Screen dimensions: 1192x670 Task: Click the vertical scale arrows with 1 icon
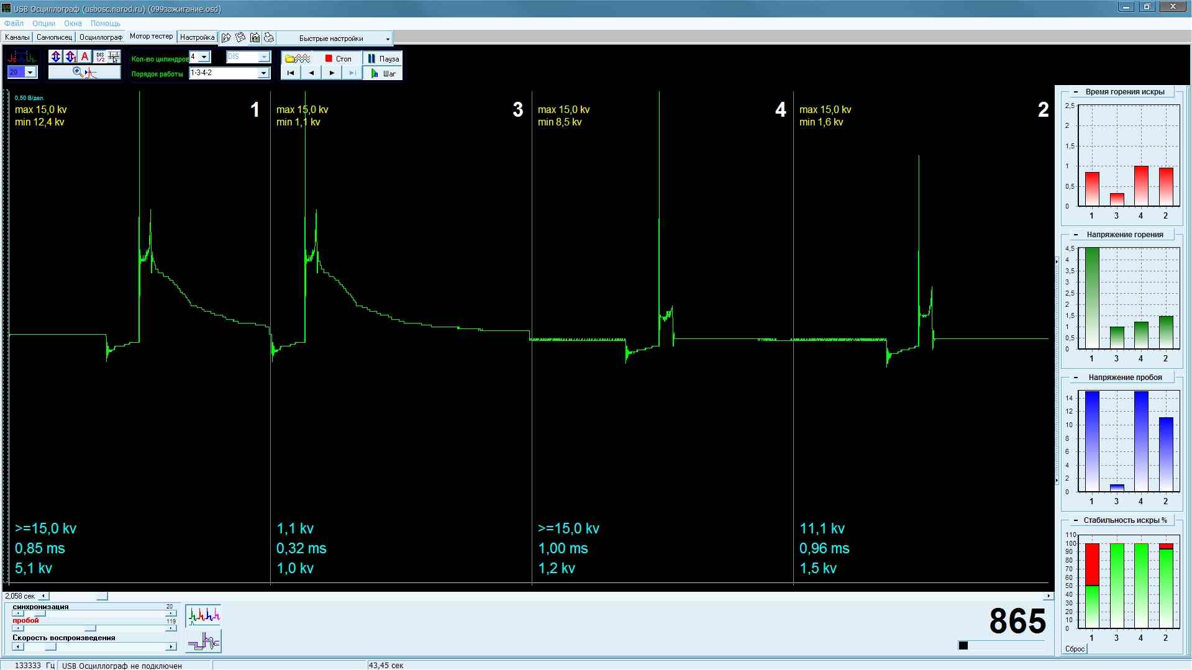[70, 57]
